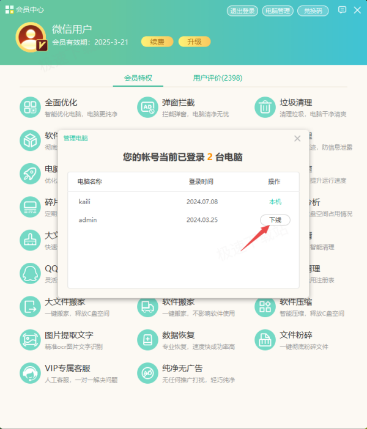The image size is (367, 429).
Task: Click the 数据恢复 icon
Action: pyautogui.click(x=147, y=340)
